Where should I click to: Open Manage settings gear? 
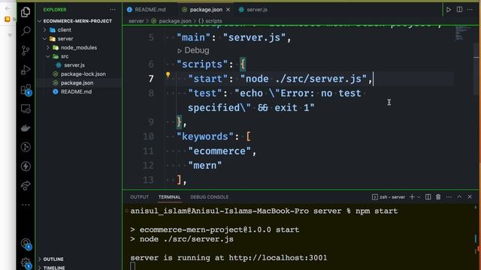click(x=26, y=263)
